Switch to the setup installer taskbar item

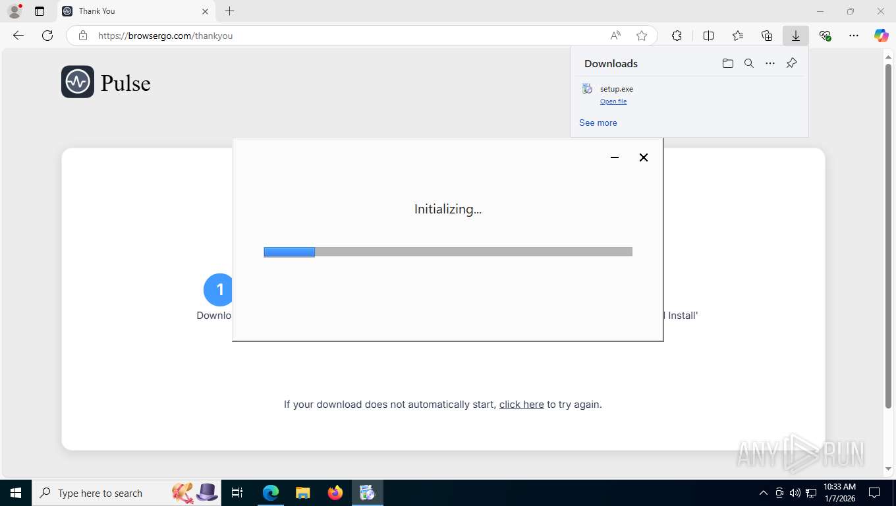pyautogui.click(x=368, y=493)
